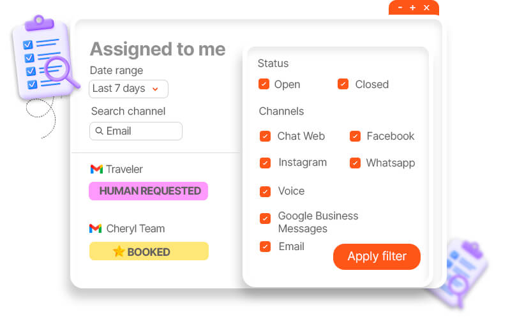Click the star icon on the Booked tag
The width and height of the screenshot is (517, 319).
click(119, 251)
